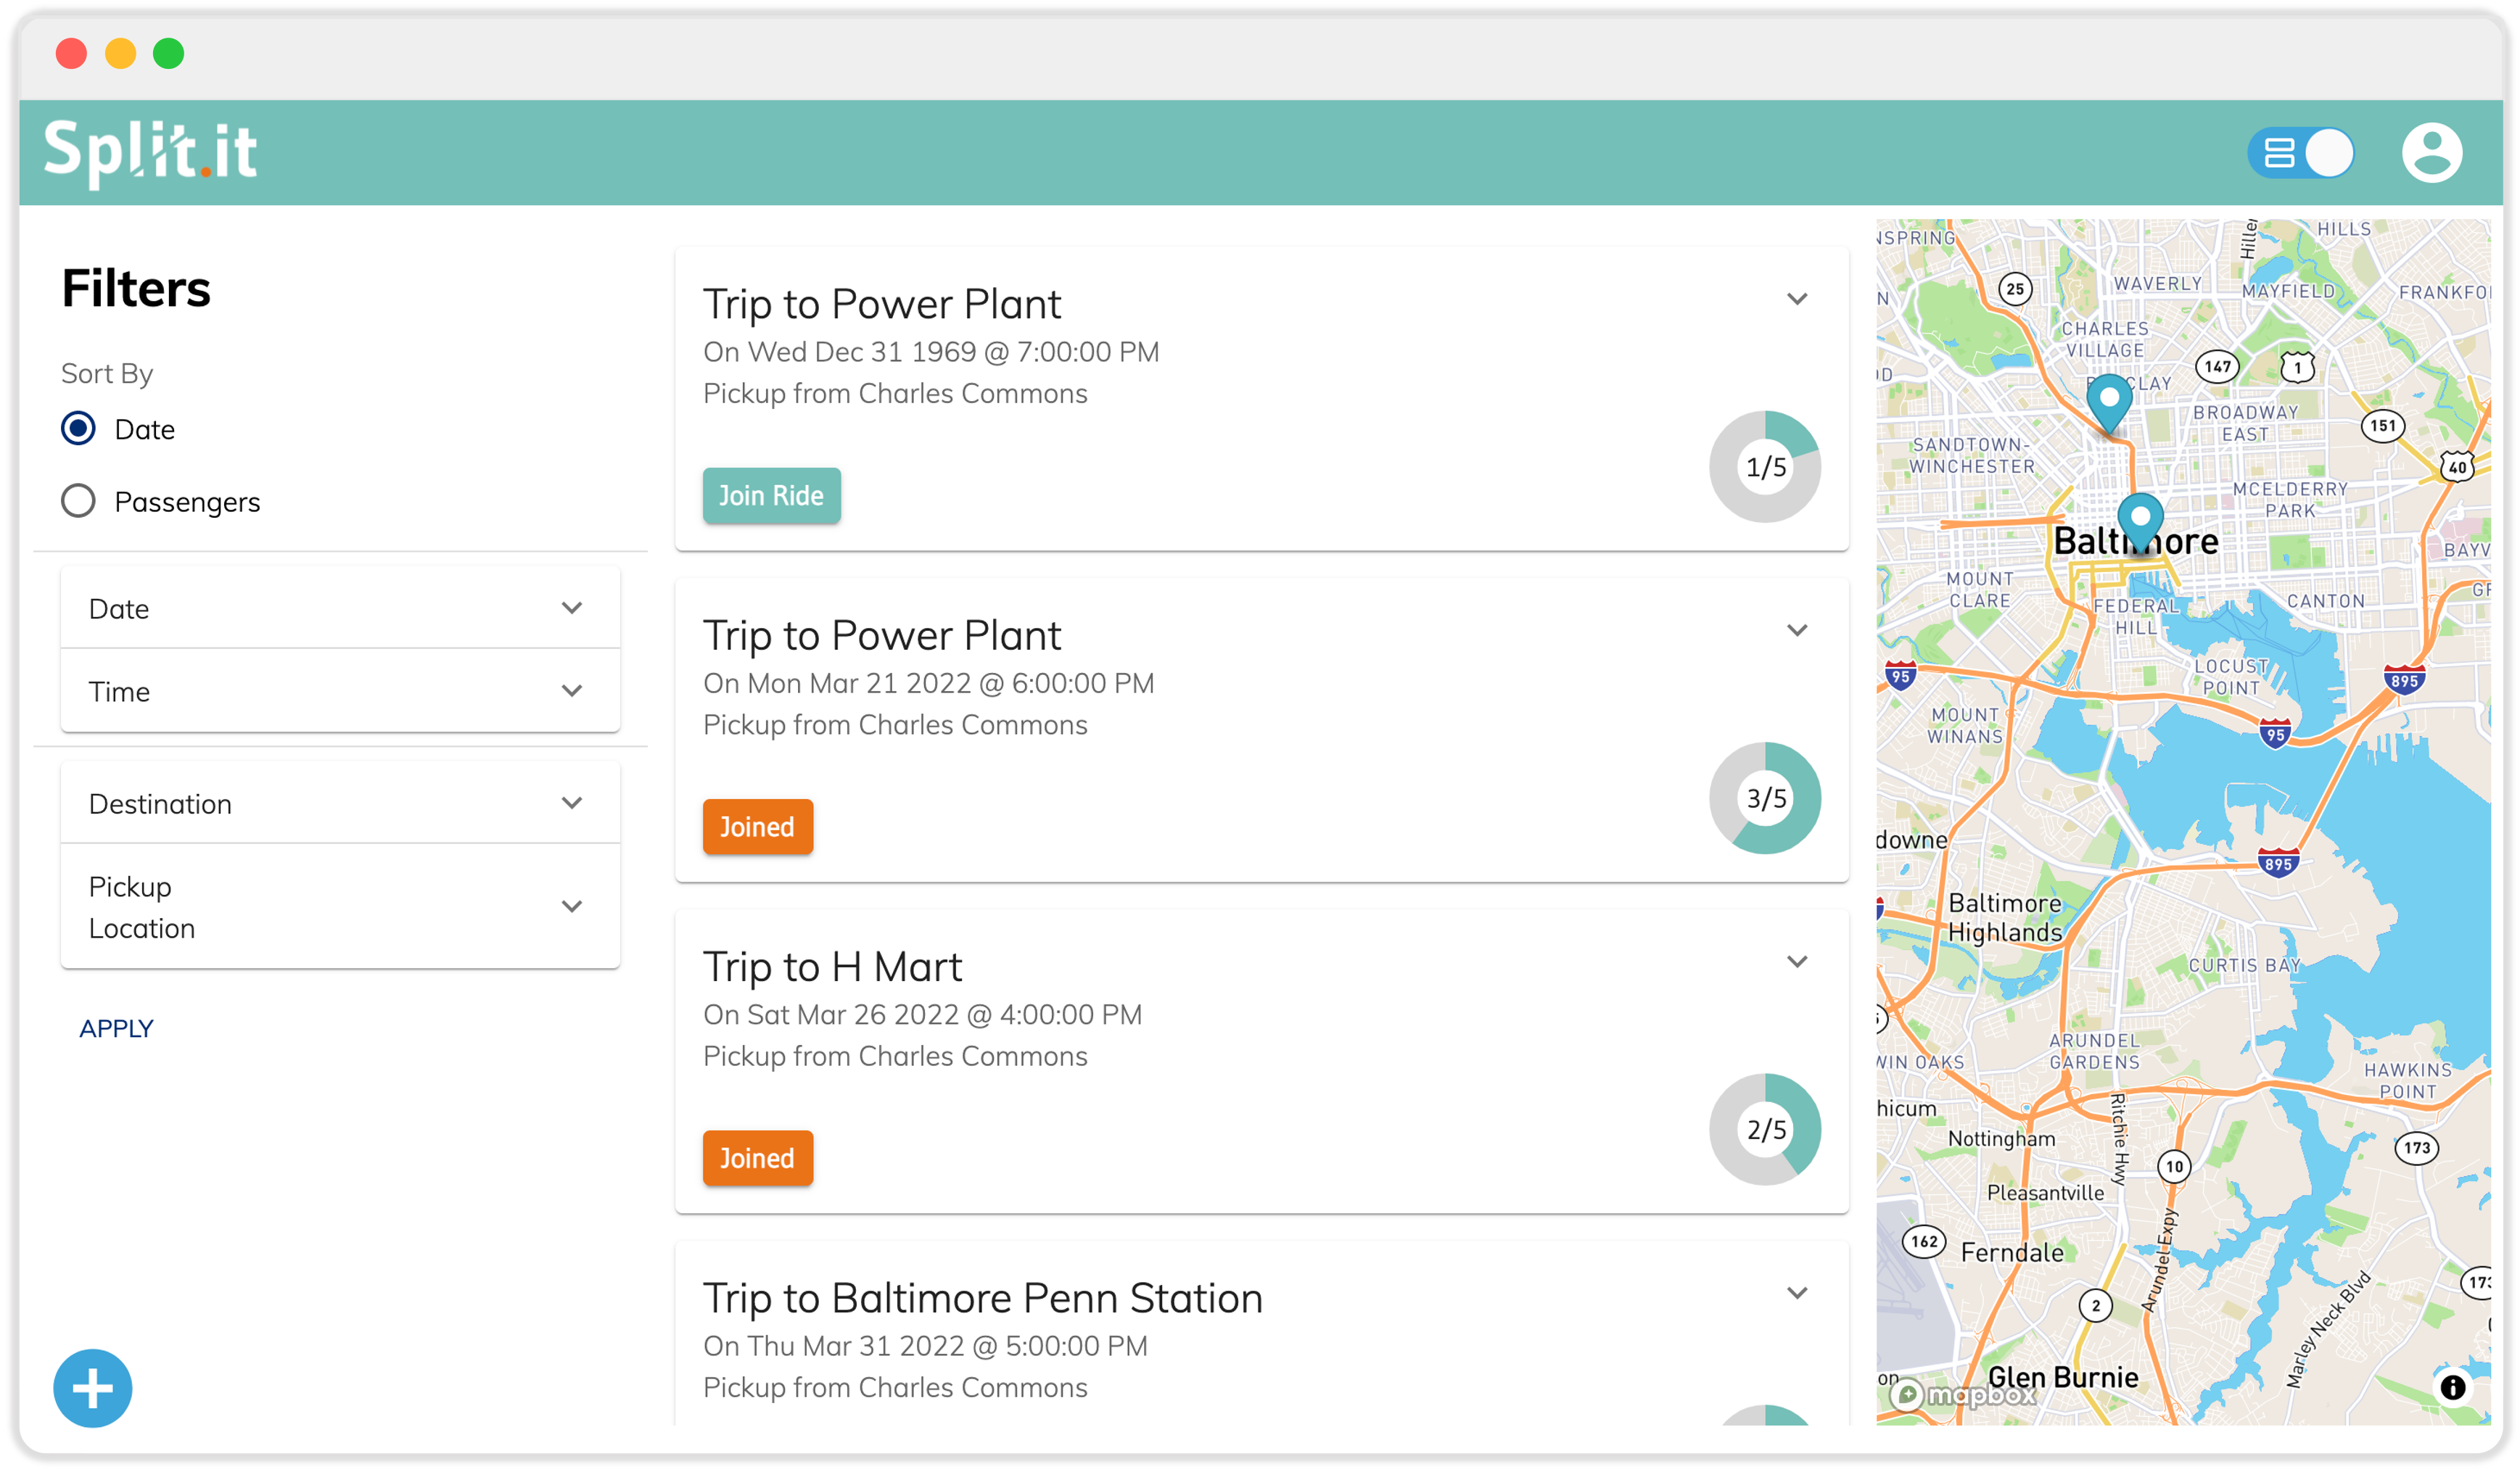Expand the Dec 31 1969 Power Plant trip card

[1797, 299]
